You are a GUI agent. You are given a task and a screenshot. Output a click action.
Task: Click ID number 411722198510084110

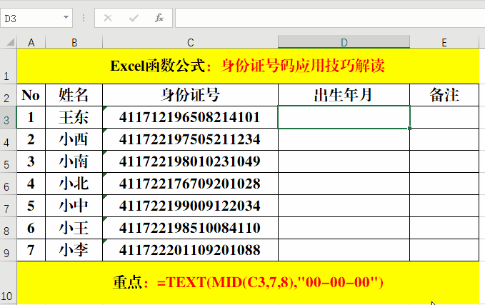tap(190, 228)
